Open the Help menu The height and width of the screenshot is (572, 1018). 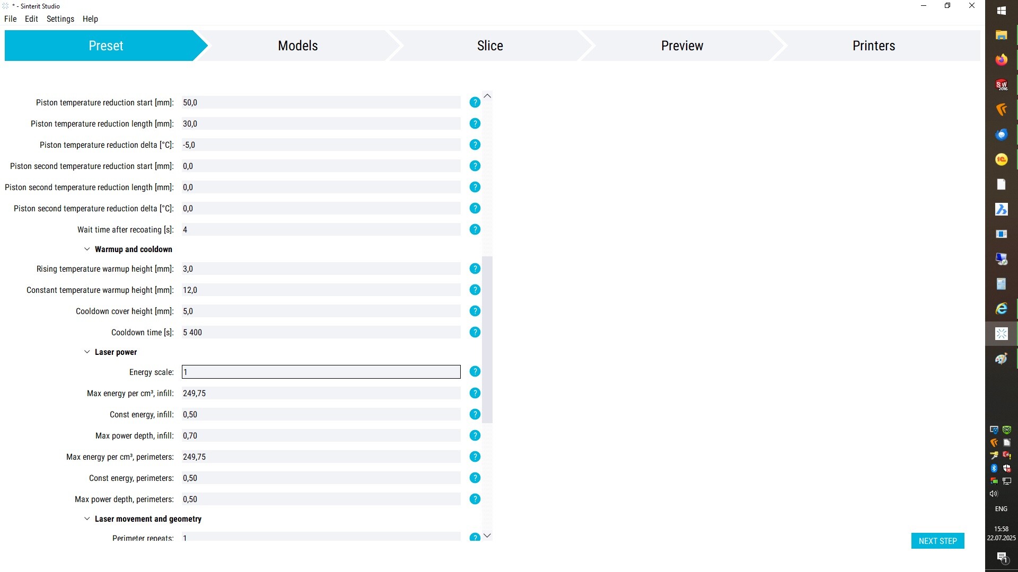point(90,19)
